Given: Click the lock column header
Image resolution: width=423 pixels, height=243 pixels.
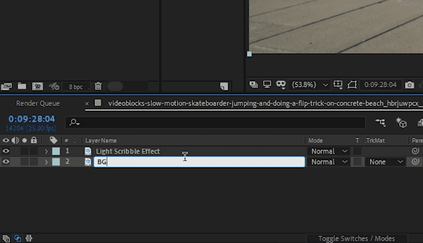Looking at the screenshot, I should click(34, 140).
